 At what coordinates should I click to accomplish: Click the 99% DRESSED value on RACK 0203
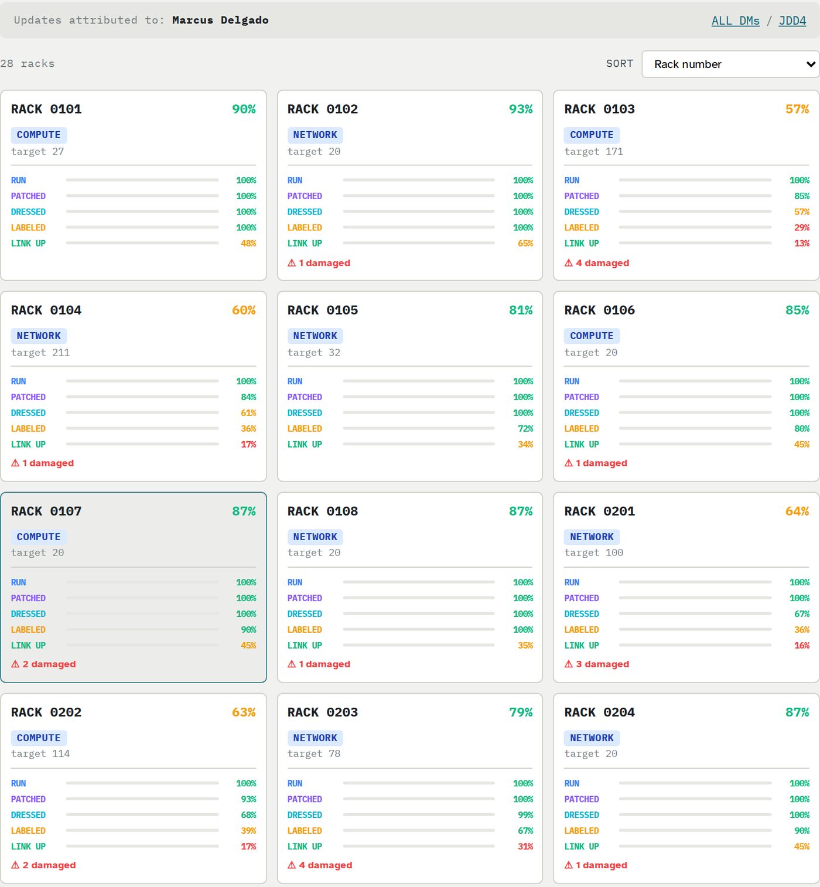(525, 814)
